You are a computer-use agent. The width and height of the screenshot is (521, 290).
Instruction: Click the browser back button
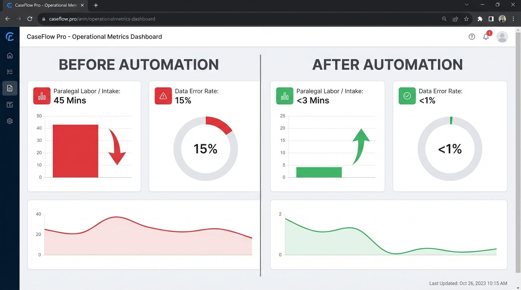point(7,19)
